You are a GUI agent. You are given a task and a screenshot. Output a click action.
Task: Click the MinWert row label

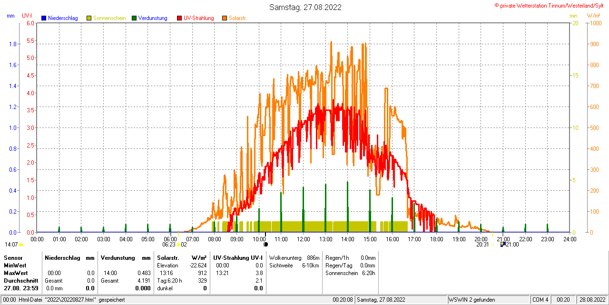[x=15, y=266]
